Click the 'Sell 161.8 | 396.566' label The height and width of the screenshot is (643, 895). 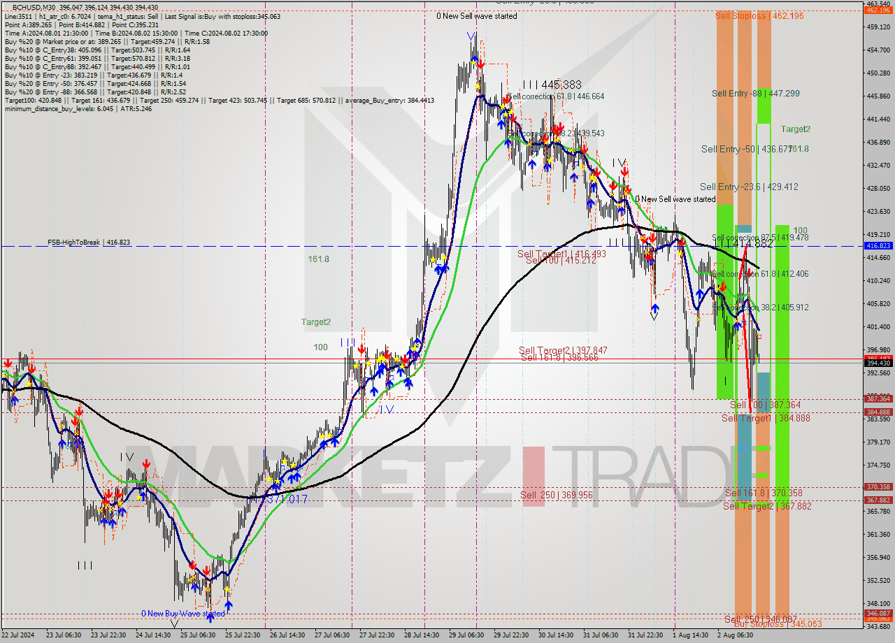coord(559,357)
